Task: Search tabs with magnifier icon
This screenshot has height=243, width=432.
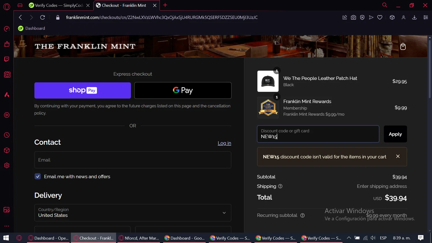Action: pyautogui.click(x=384, y=5)
